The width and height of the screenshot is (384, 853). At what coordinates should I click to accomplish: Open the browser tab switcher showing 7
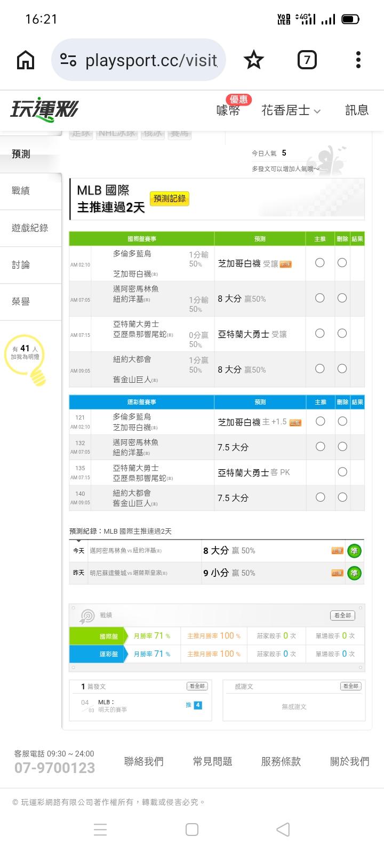click(x=307, y=60)
